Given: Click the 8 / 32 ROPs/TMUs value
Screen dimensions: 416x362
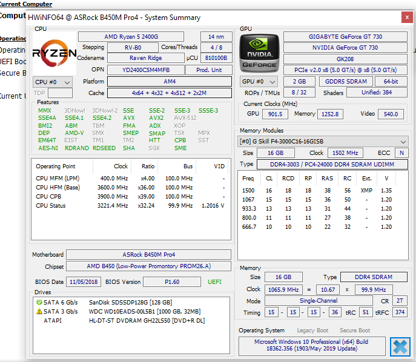Looking at the screenshot, I should [299, 92].
